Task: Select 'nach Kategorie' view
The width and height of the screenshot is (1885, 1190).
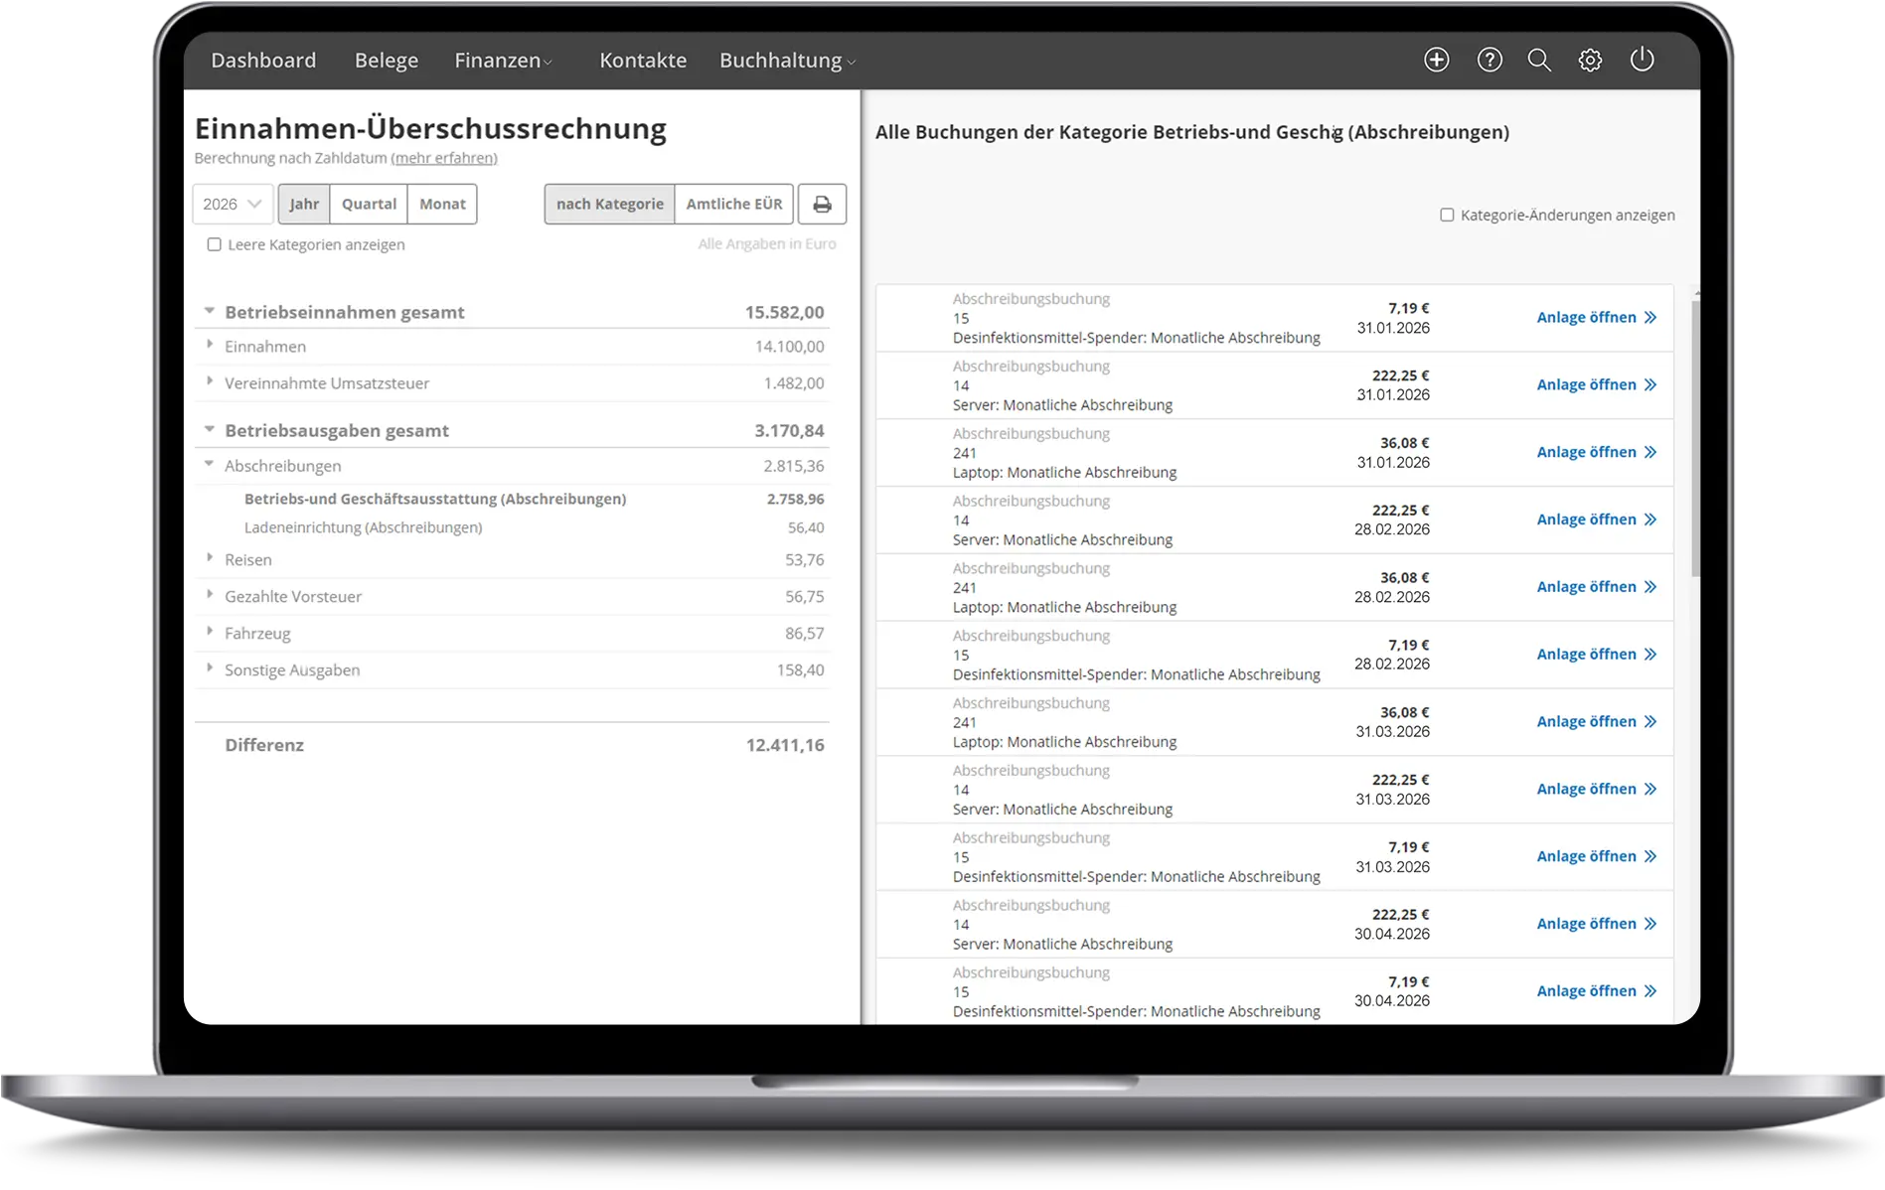Action: point(609,204)
